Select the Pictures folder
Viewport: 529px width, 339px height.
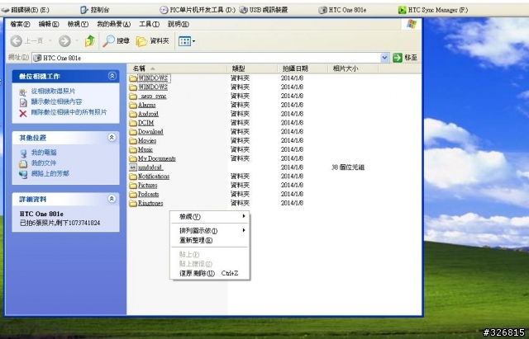coord(147,185)
